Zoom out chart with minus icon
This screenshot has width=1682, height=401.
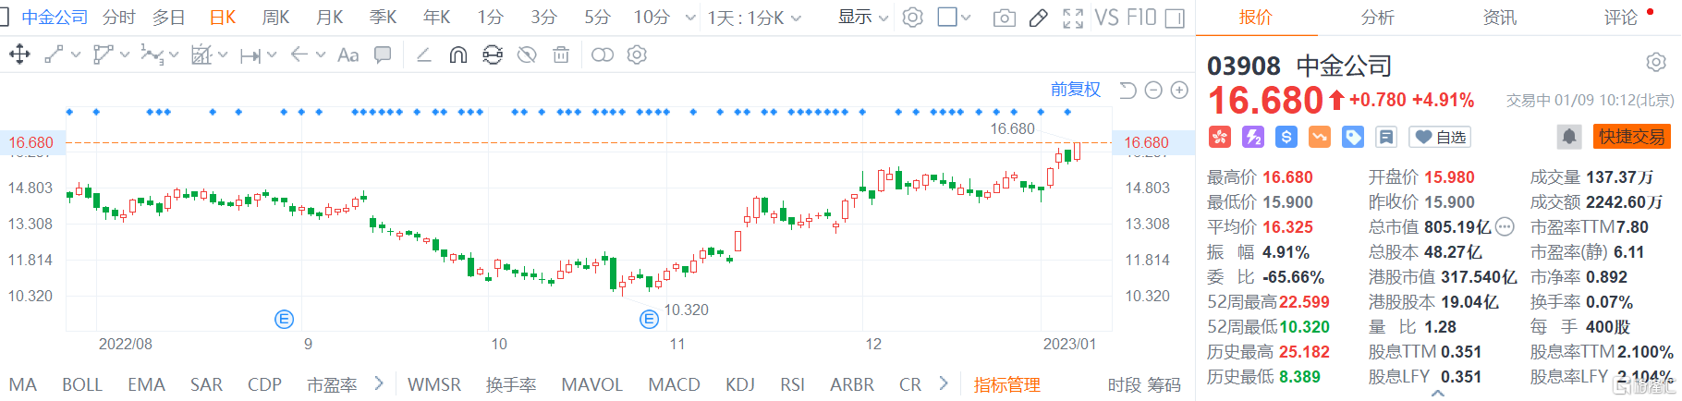[x=1153, y=90]
